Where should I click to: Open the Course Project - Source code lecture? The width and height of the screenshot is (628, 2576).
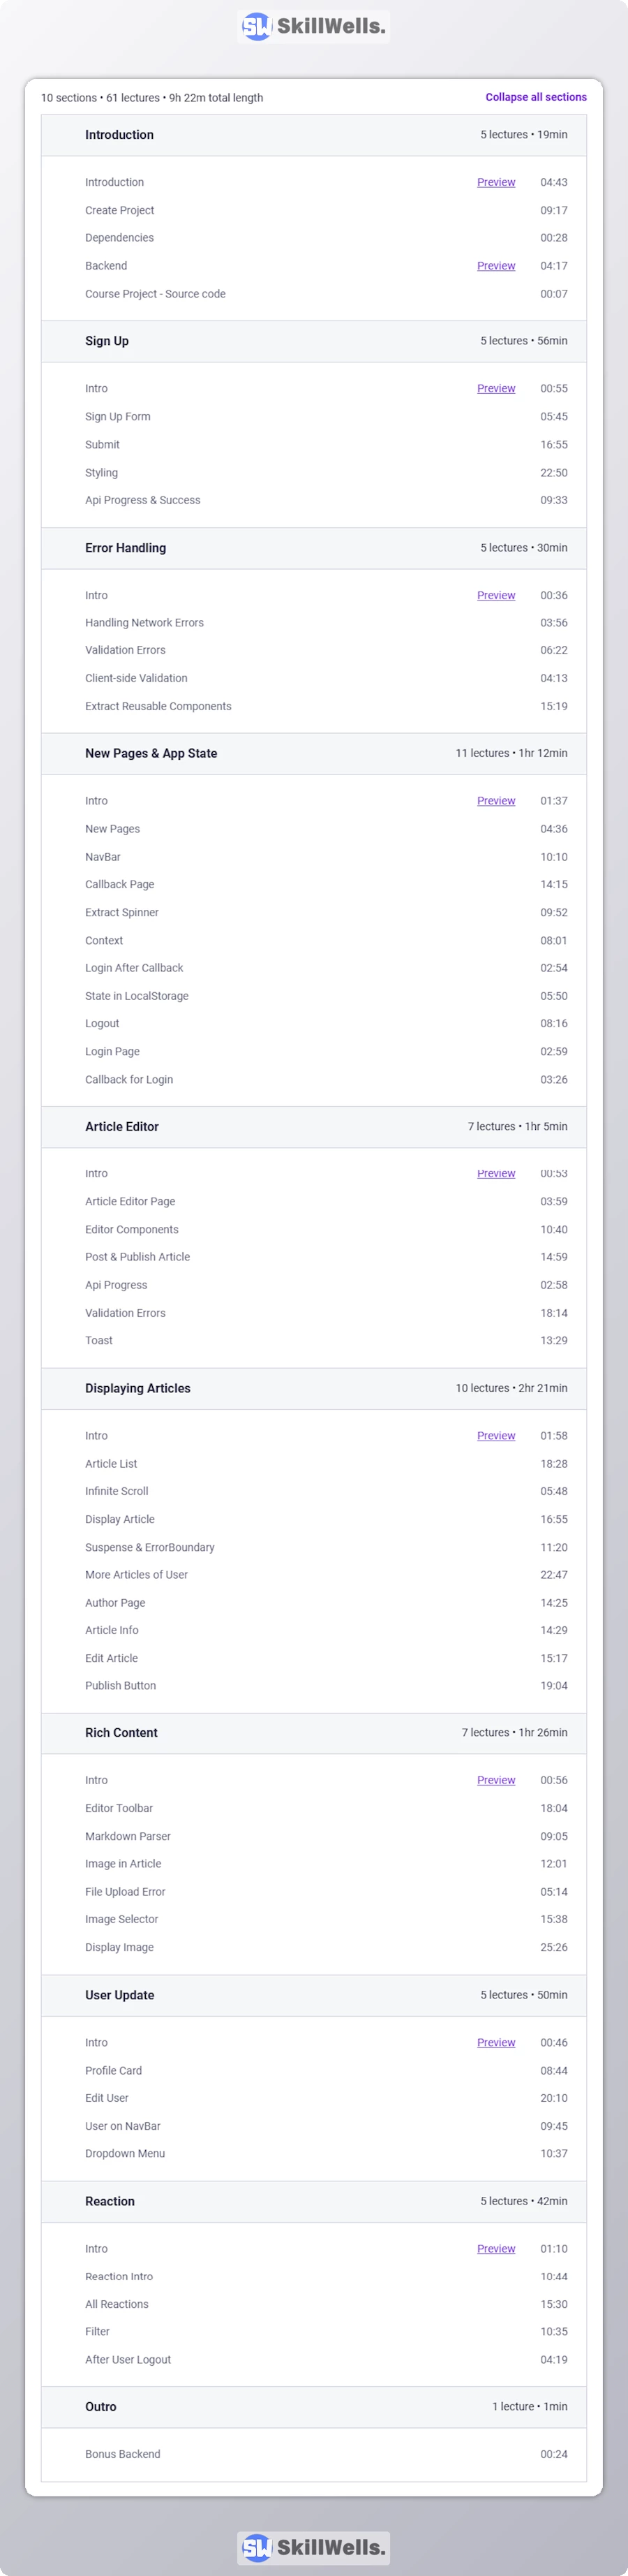tap(155, 294)
